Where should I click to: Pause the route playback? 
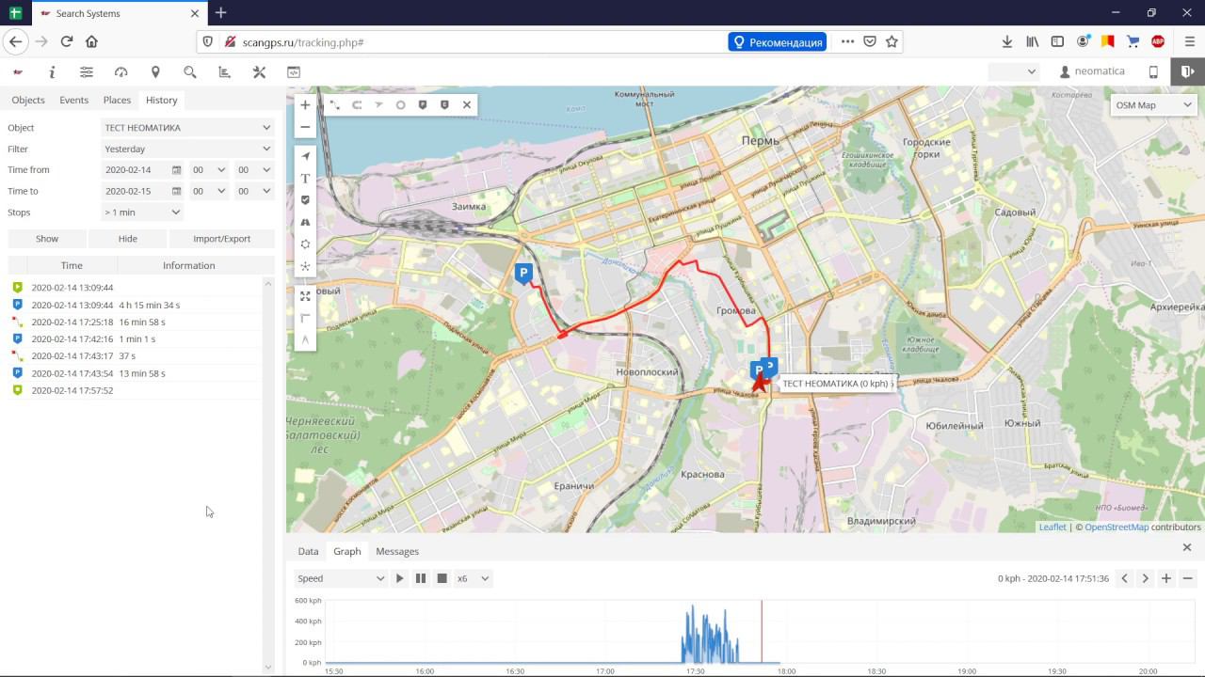tap(421, 578)
